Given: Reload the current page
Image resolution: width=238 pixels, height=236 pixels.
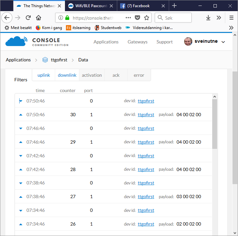Looking at the screenshot, I should pos(28,18).
